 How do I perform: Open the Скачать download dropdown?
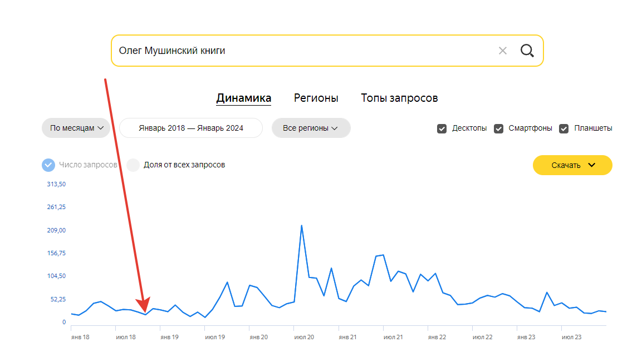[572, 165]
